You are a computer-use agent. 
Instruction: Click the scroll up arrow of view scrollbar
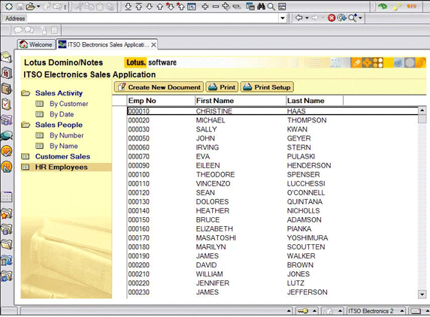(422, 110)
